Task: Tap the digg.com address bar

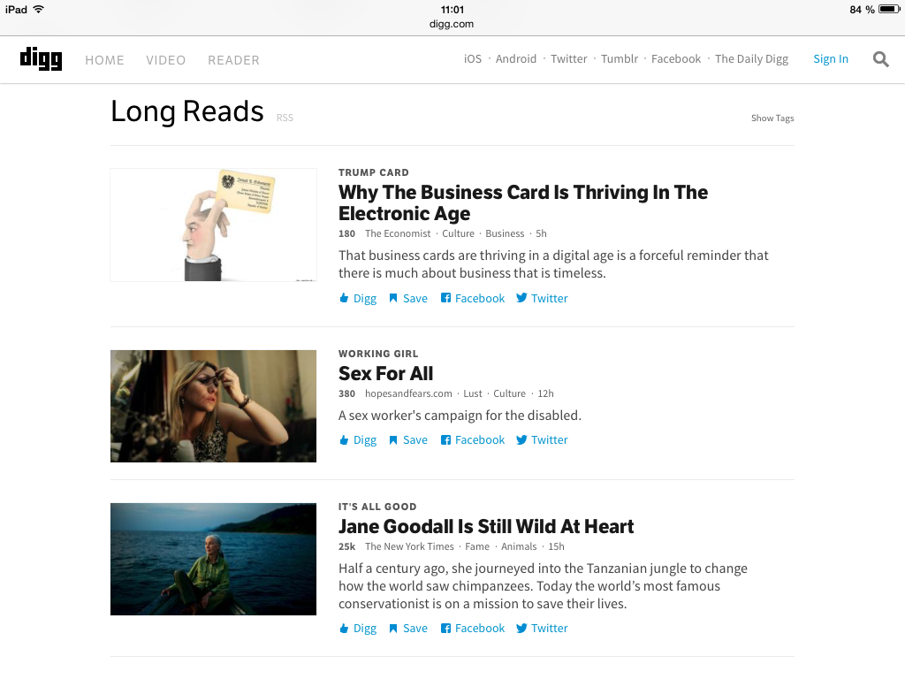Action: point(452,24)
